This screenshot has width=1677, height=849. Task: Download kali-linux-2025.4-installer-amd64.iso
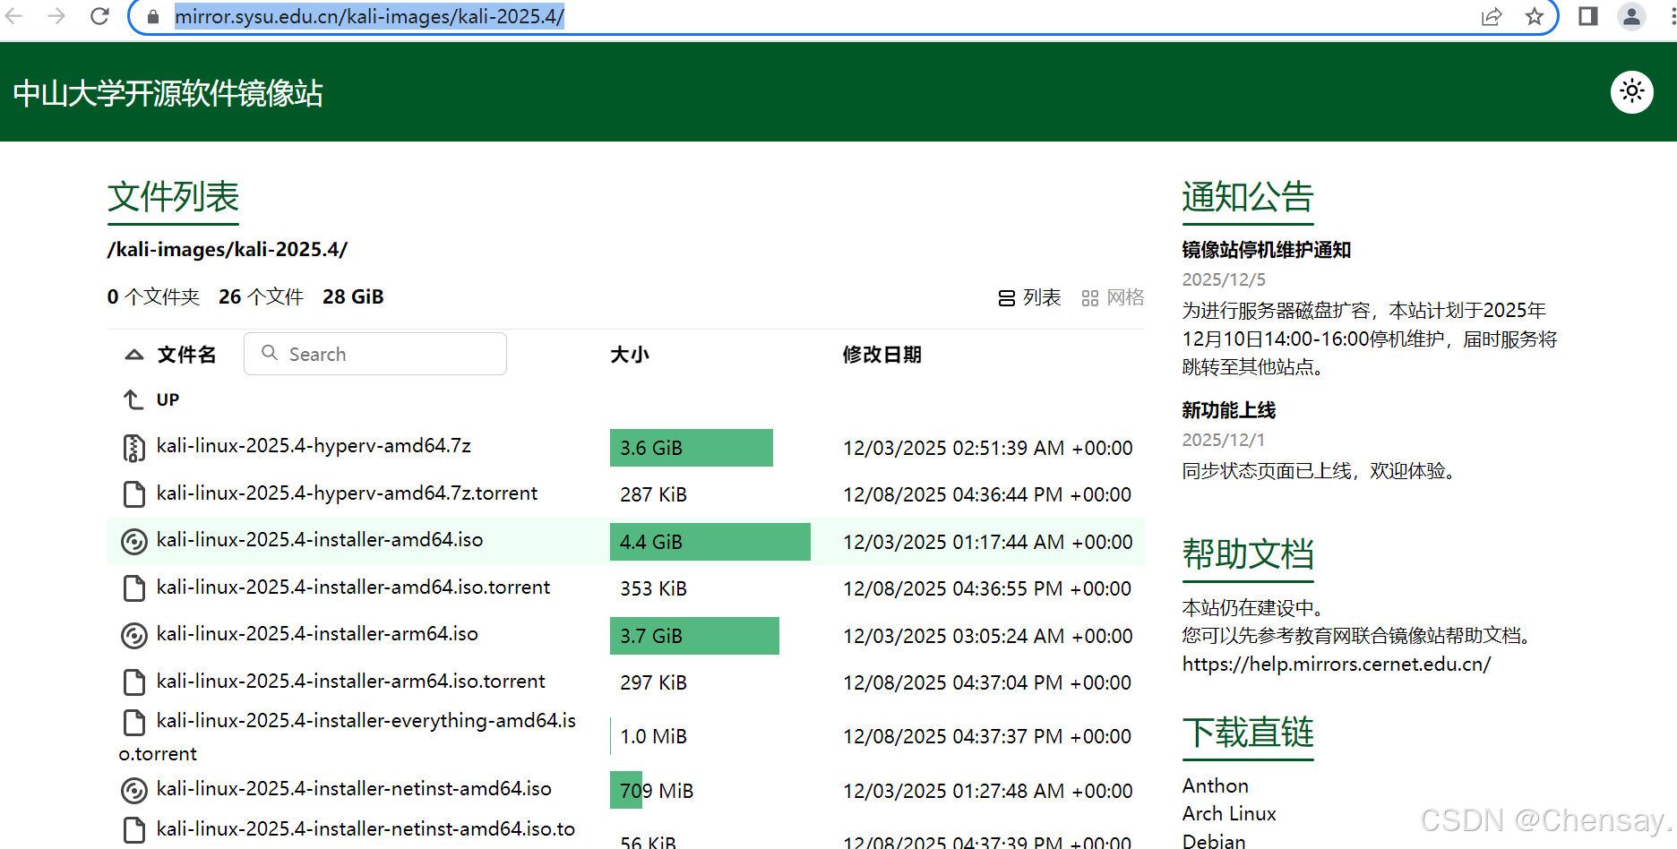click(320, 540)
